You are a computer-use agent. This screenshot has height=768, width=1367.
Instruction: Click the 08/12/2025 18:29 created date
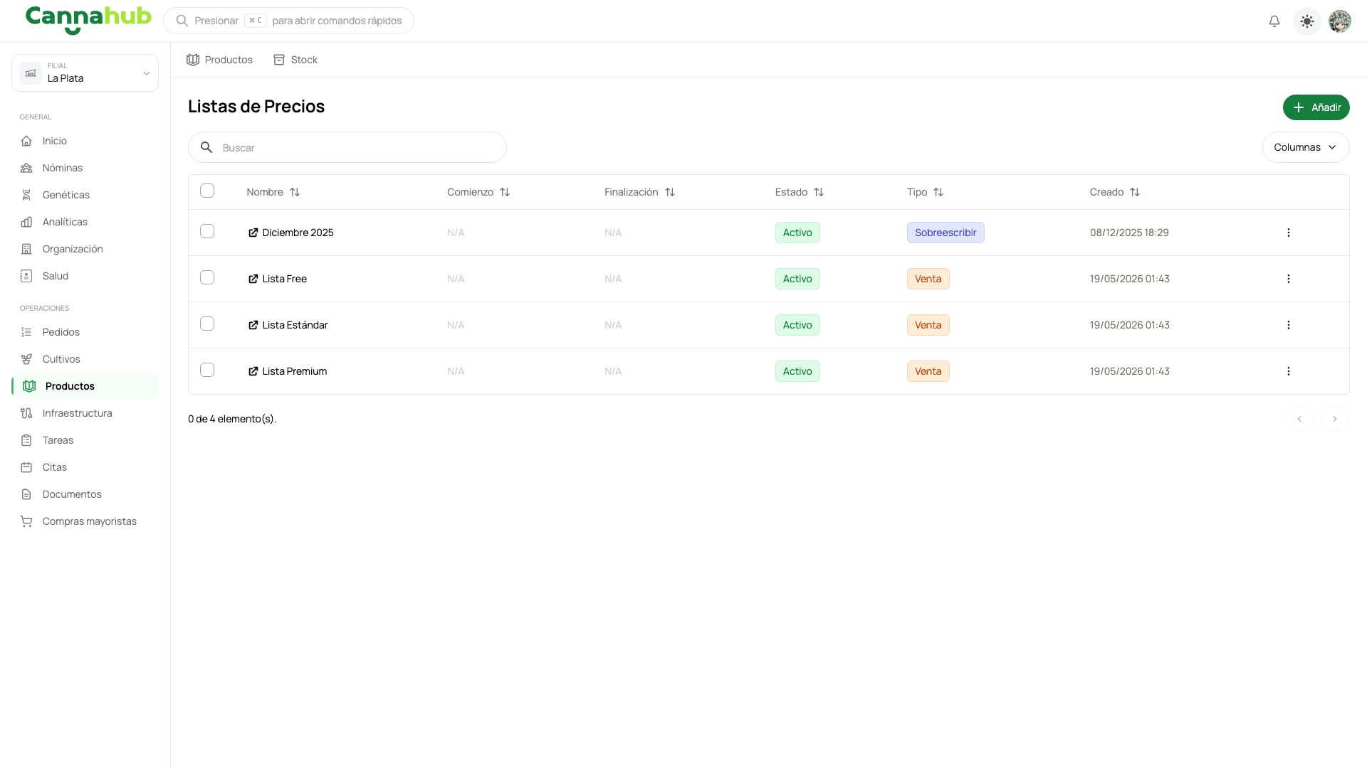[x=1129, y=233]
